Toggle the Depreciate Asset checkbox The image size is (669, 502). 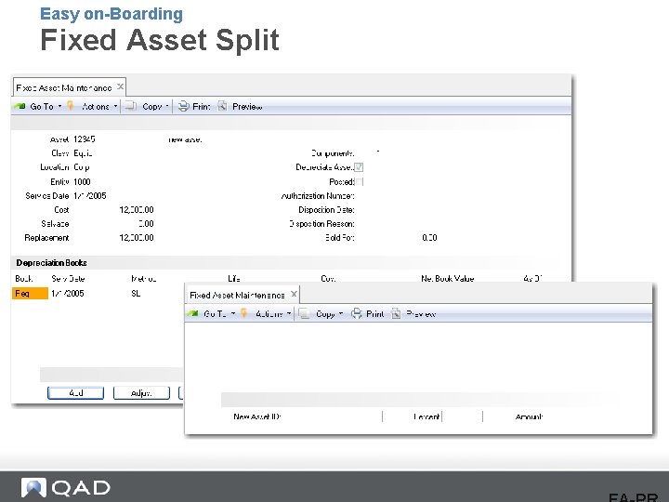[359, 167]
